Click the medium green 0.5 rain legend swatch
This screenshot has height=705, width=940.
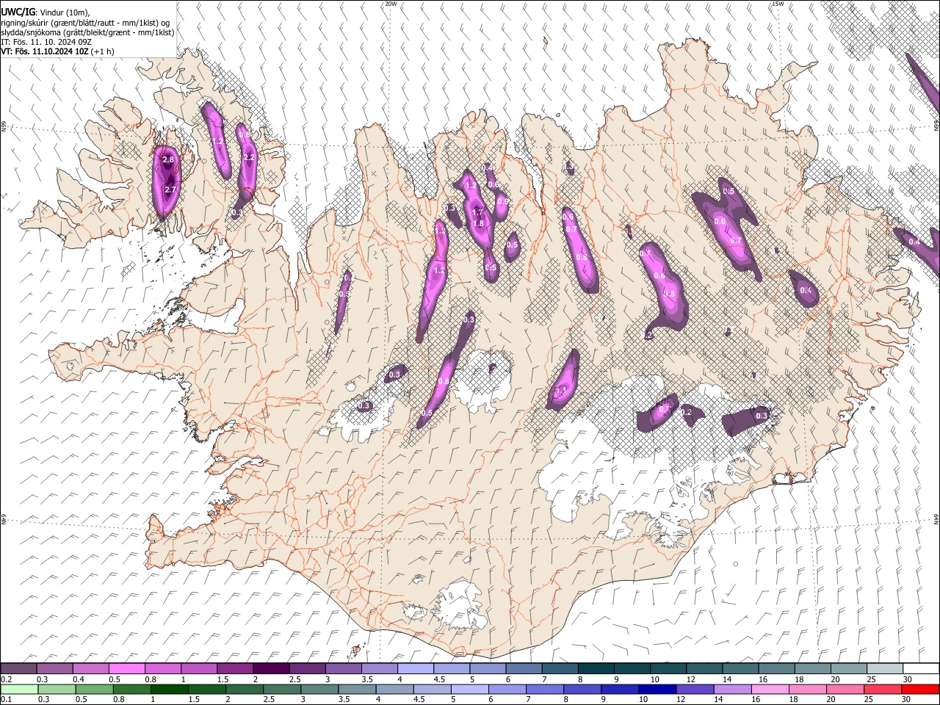click(94, 689)
